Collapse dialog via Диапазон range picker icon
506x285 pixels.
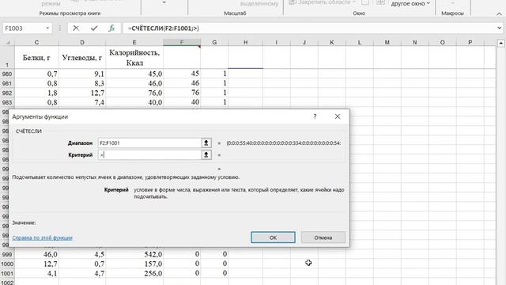[x=206, y=142]
